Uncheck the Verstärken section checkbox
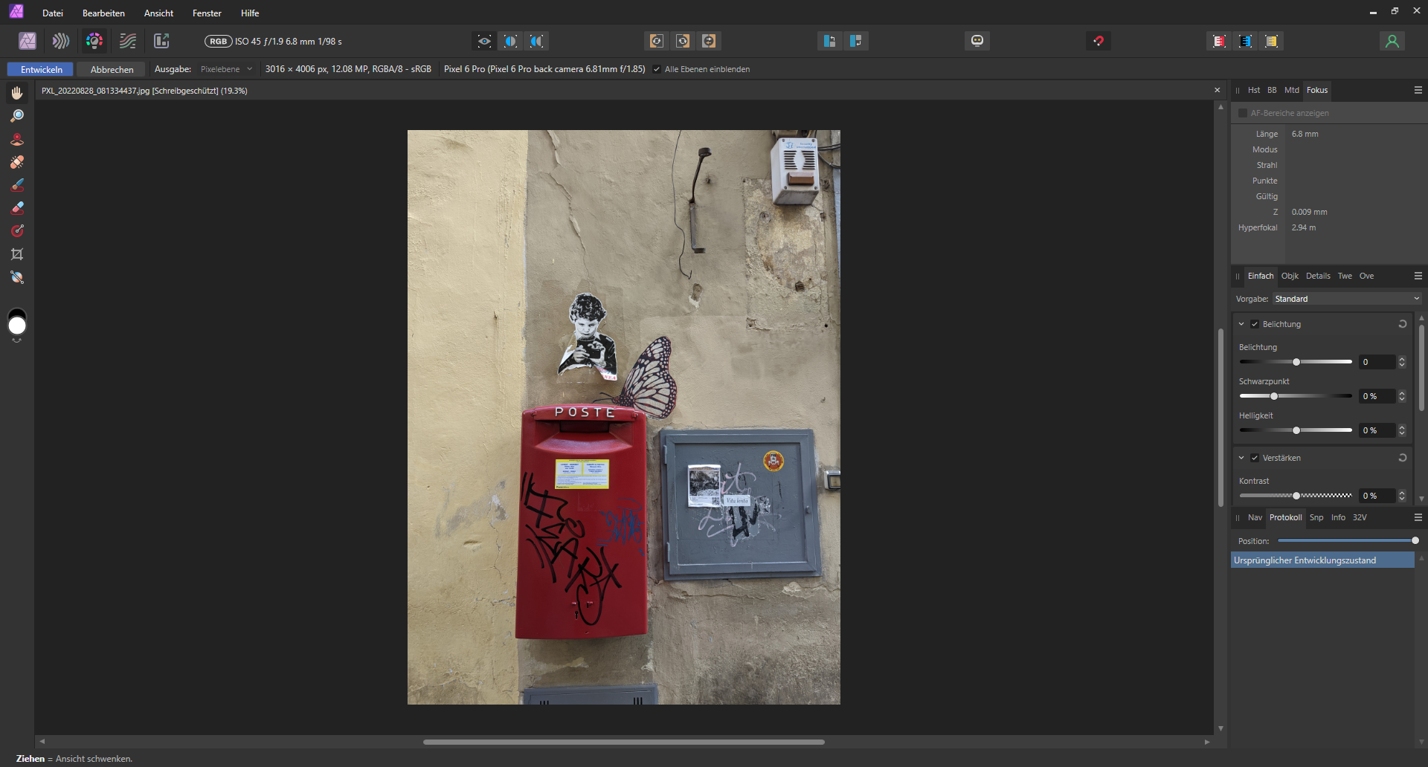This screenshot has height=767, width=1428. click(x=1255, y=458)
